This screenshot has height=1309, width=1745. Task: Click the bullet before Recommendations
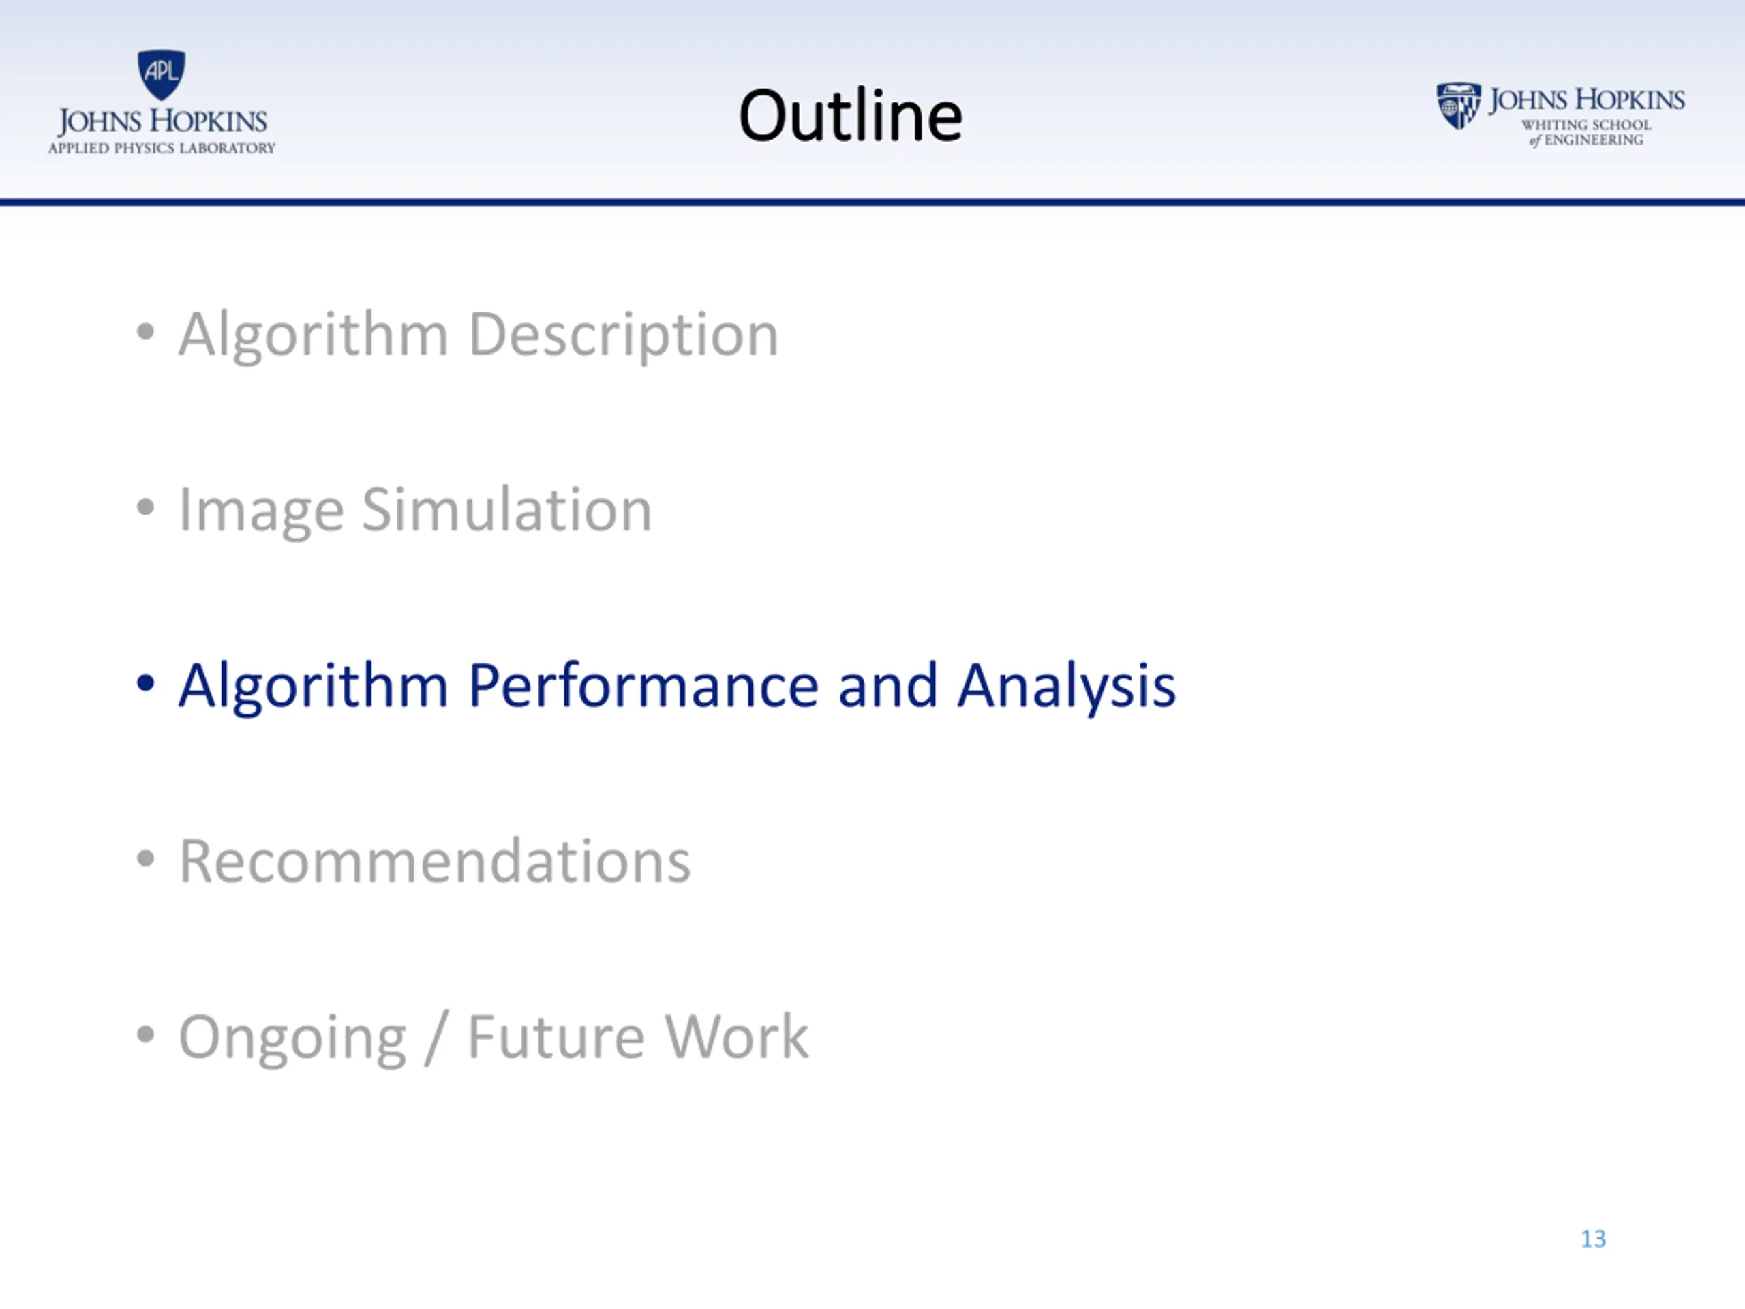coord(145,858)
